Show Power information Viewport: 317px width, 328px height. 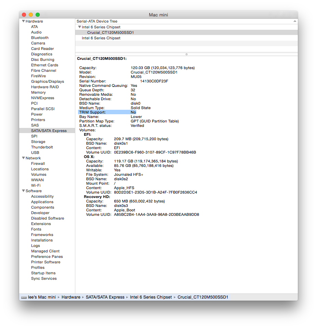(37, 114)
